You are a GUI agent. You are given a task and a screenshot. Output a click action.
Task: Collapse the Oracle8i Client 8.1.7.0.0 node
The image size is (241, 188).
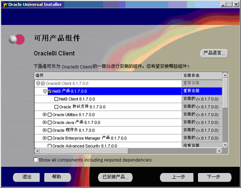click(x=38, y=84)
